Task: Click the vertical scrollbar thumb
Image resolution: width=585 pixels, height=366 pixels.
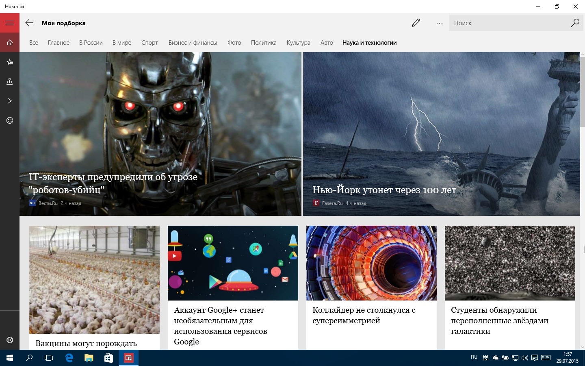Action: pos(583,93)
